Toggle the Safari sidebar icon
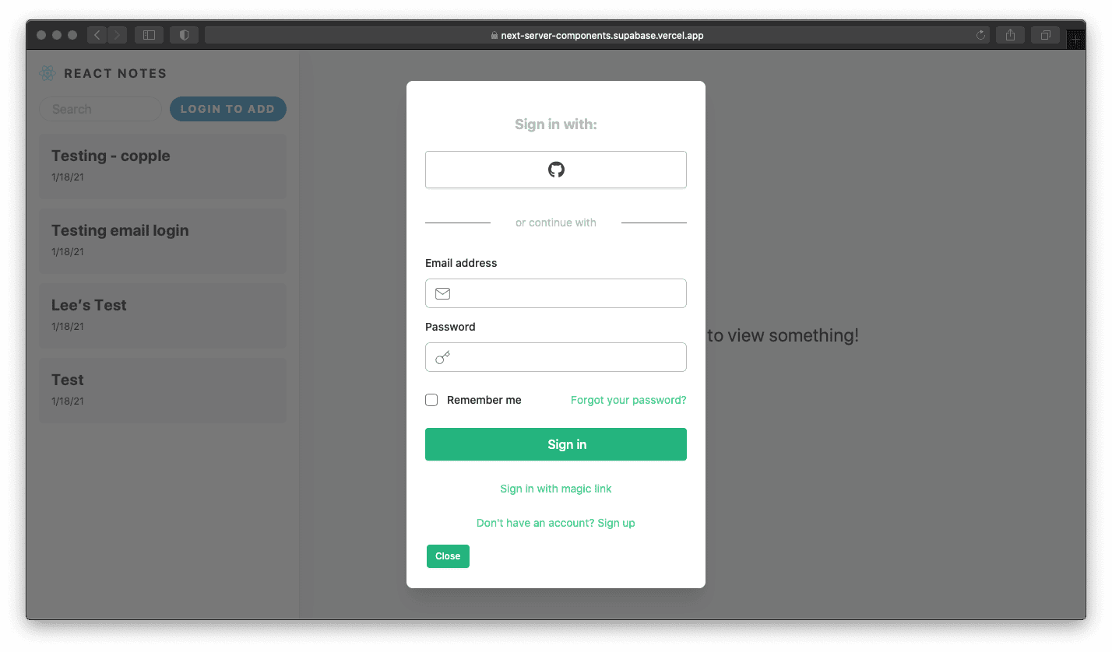This screenshot has width=1112, height=652. click(149, 35)
